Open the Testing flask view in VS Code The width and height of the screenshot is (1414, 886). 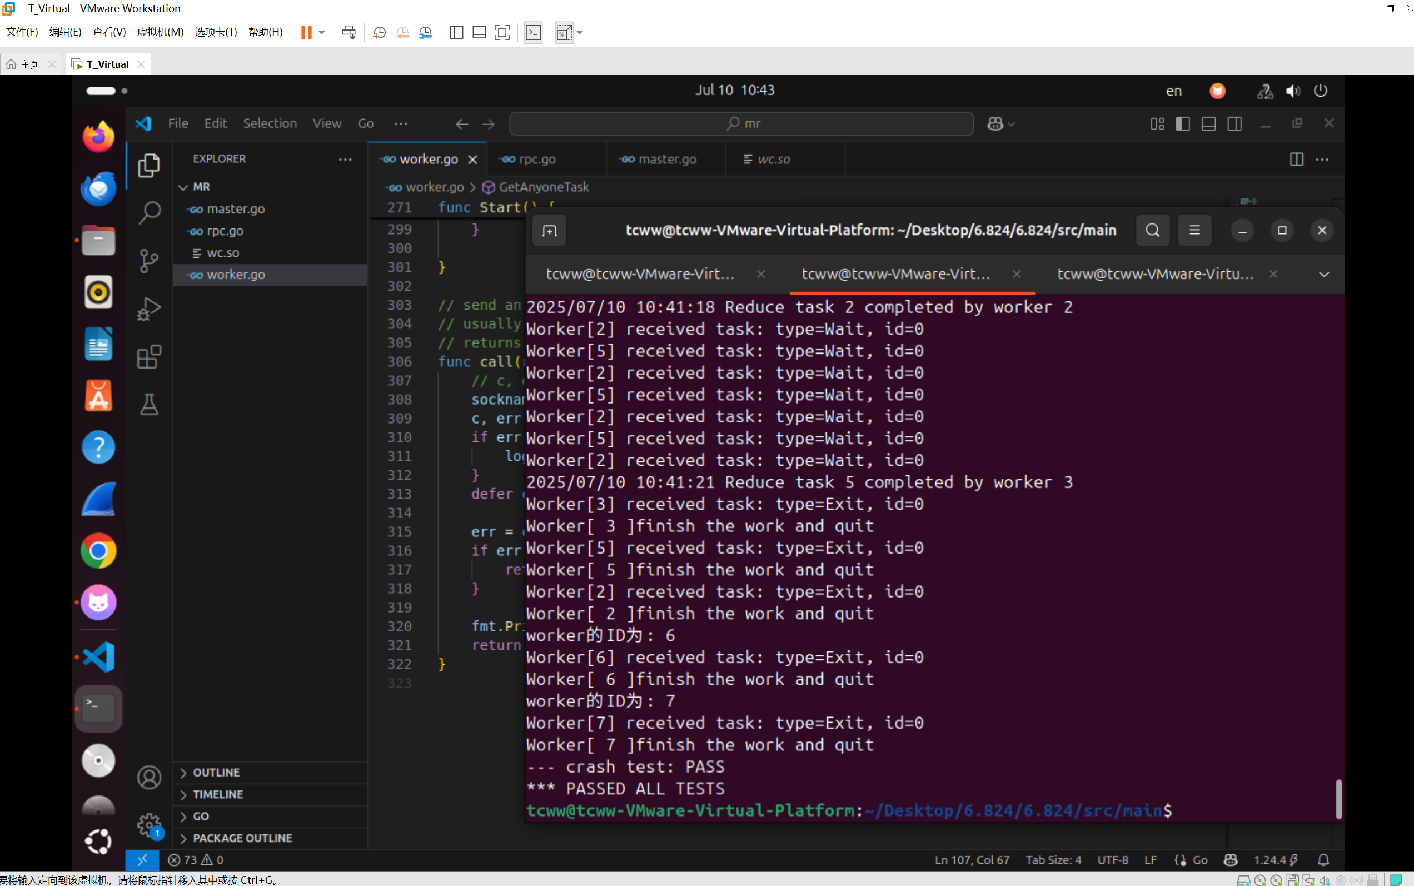(149, 404)
